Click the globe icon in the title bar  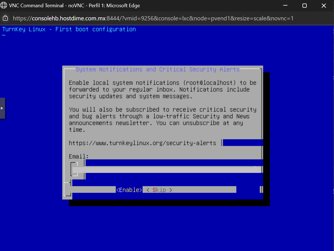pos(4,6)
